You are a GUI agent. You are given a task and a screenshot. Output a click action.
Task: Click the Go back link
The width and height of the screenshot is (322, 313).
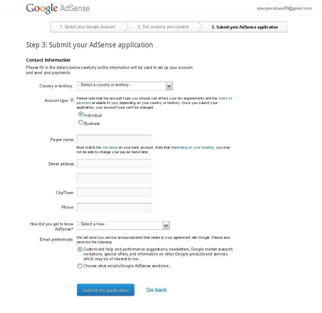pyautogui.click(x=157, y=290)
